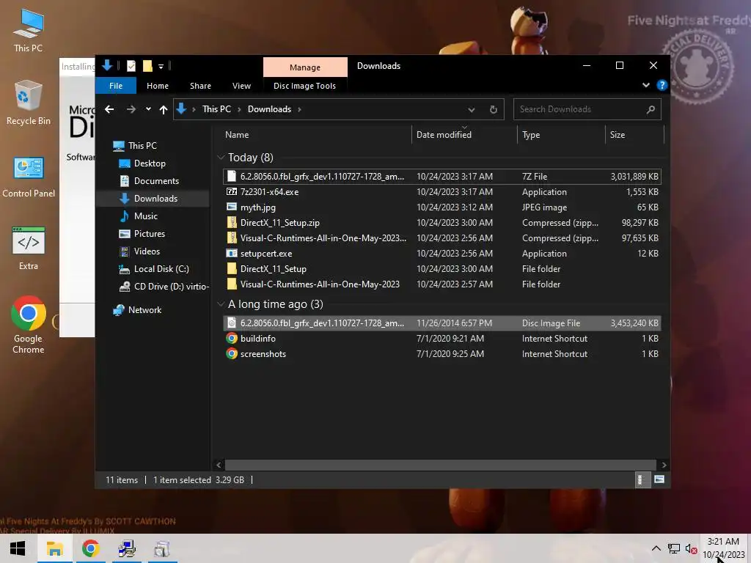Select the DirectX_11_Setup folder

point(442,268)
